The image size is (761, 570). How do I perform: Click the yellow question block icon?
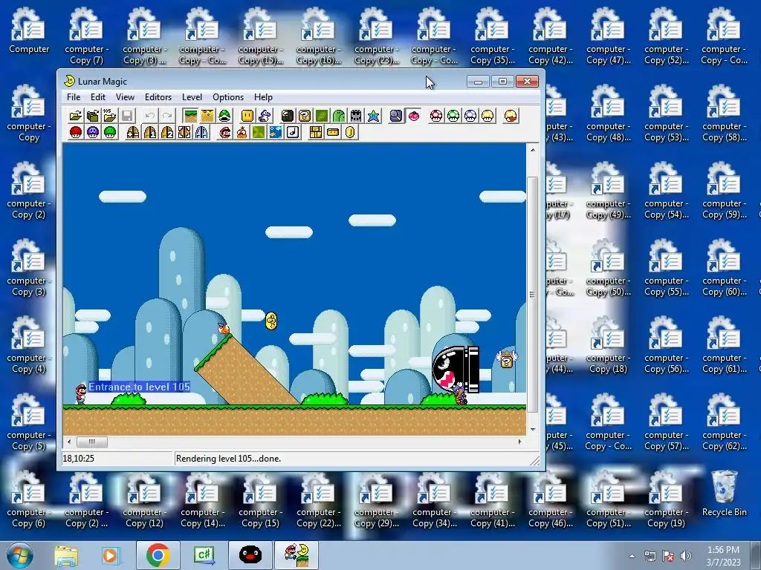point(304,116)
